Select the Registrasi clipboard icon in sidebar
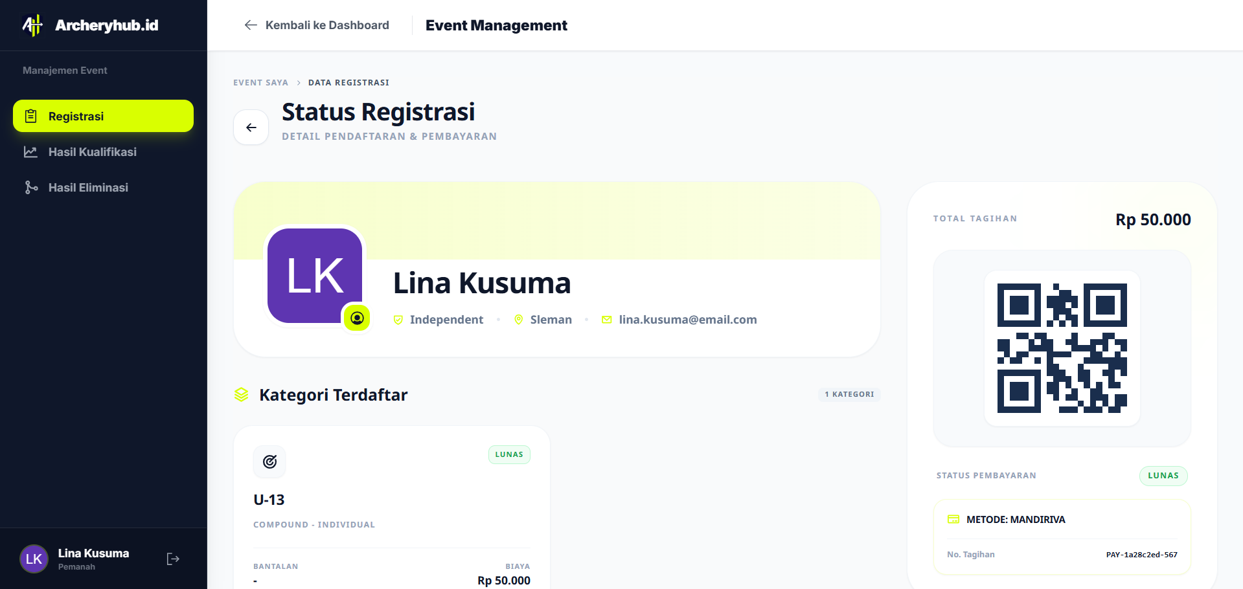Viewport: 1243px width, 589px height. [31, 116]
